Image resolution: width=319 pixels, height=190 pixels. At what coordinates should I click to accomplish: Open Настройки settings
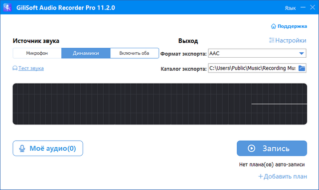[288, 40]
